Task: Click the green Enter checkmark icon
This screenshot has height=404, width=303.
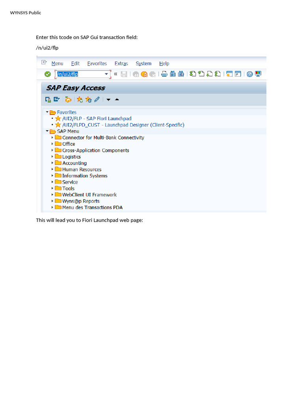Action: point(48,74)
